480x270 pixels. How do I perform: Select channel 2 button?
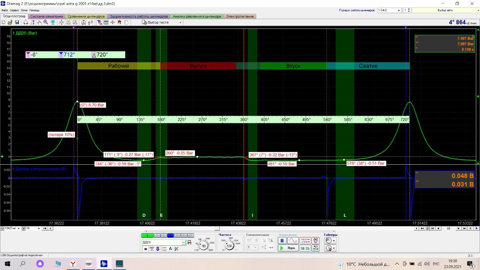[x=157, y=235]
